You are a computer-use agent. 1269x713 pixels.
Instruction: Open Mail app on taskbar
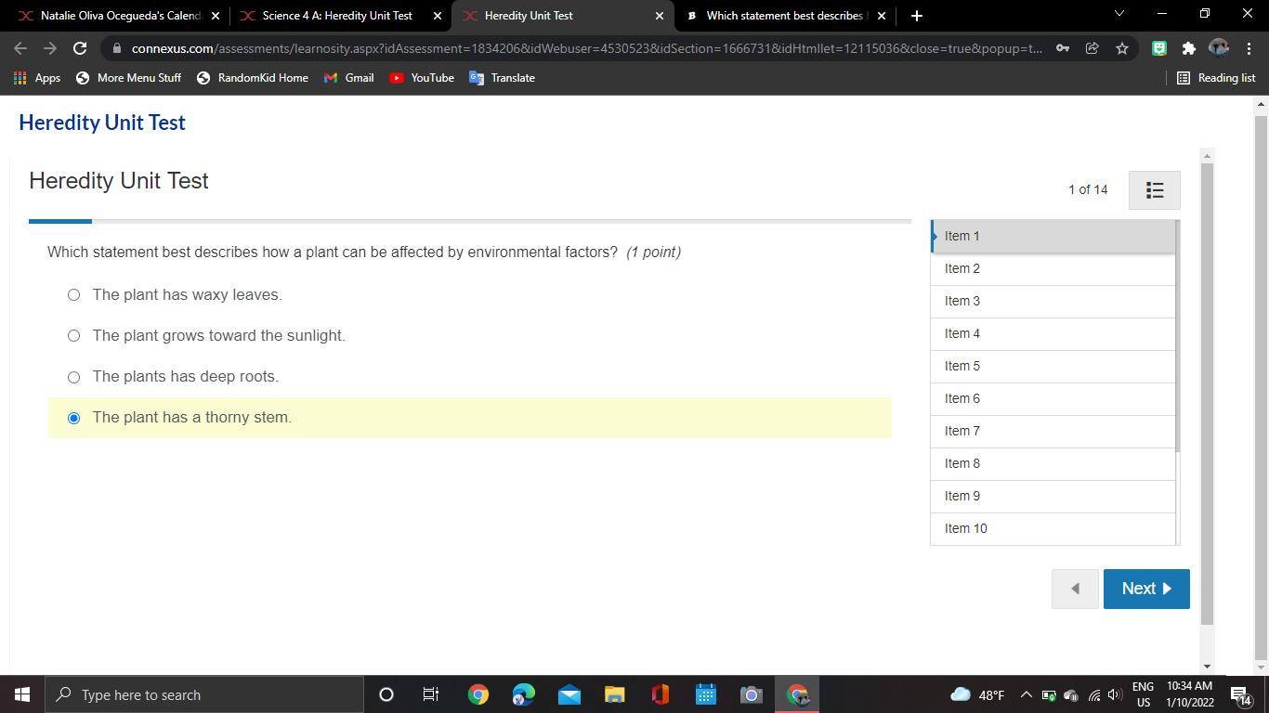pos(569,694)
